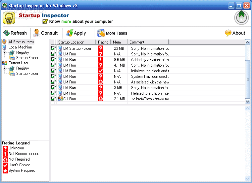Click Not Recommended rating icon in 9.6 MB row

(101, 59)
